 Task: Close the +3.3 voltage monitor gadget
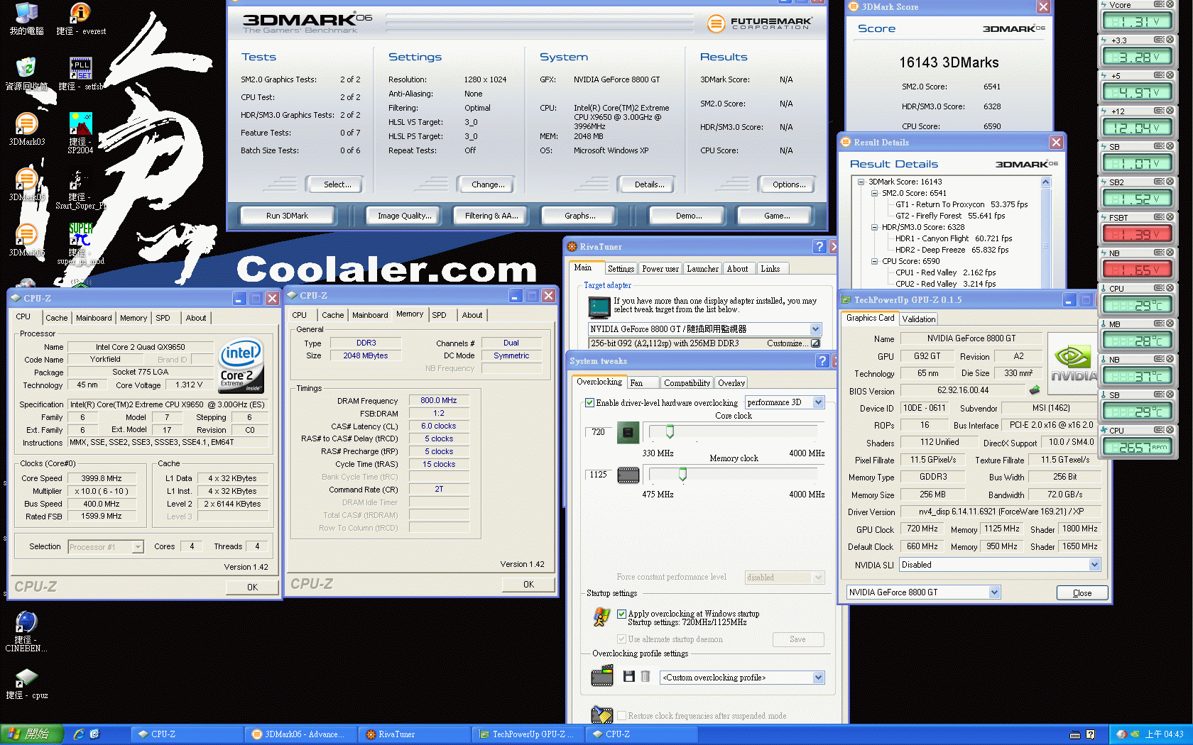pyautogui.click(x=1170, y=40)
